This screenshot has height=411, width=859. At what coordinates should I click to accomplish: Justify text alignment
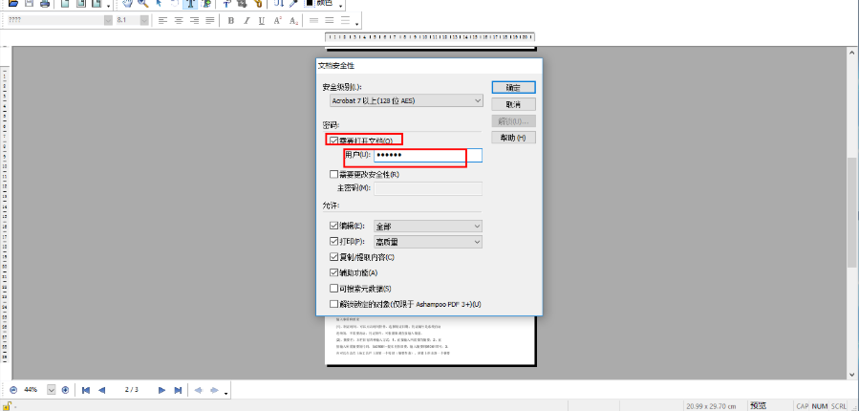pyautogui.click(x=209, y=20)
